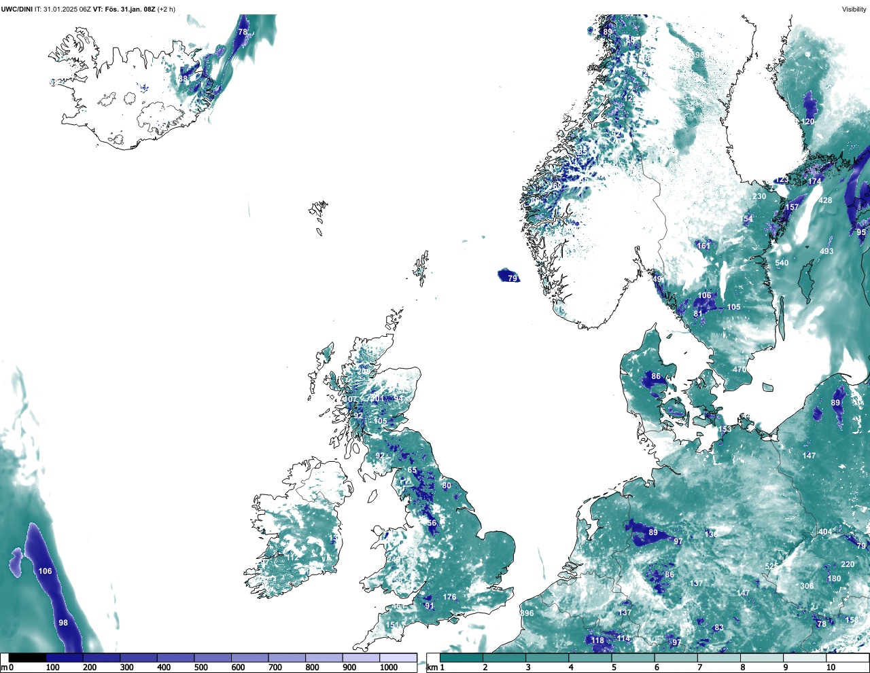Click the '56' value in northern England
The height and width of the screenshot is (673, 870).
point(432,523)
